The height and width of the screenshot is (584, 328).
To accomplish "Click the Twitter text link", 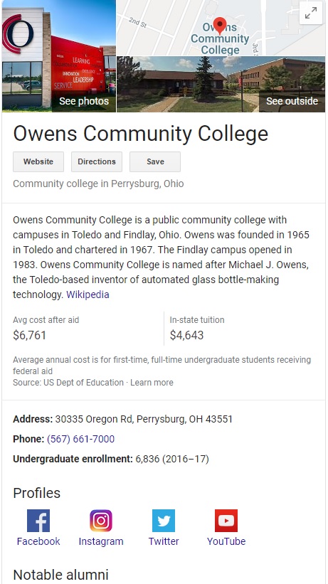I will [x=164, y=541].
